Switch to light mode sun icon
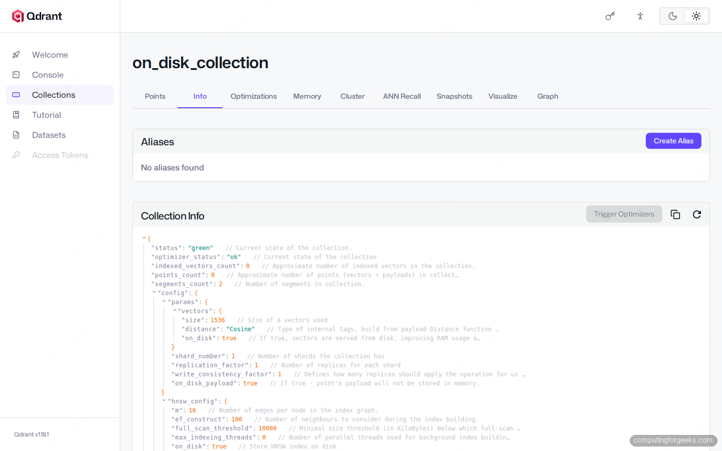The height and width of the screenshot is (451, 722). pos(696,16)
